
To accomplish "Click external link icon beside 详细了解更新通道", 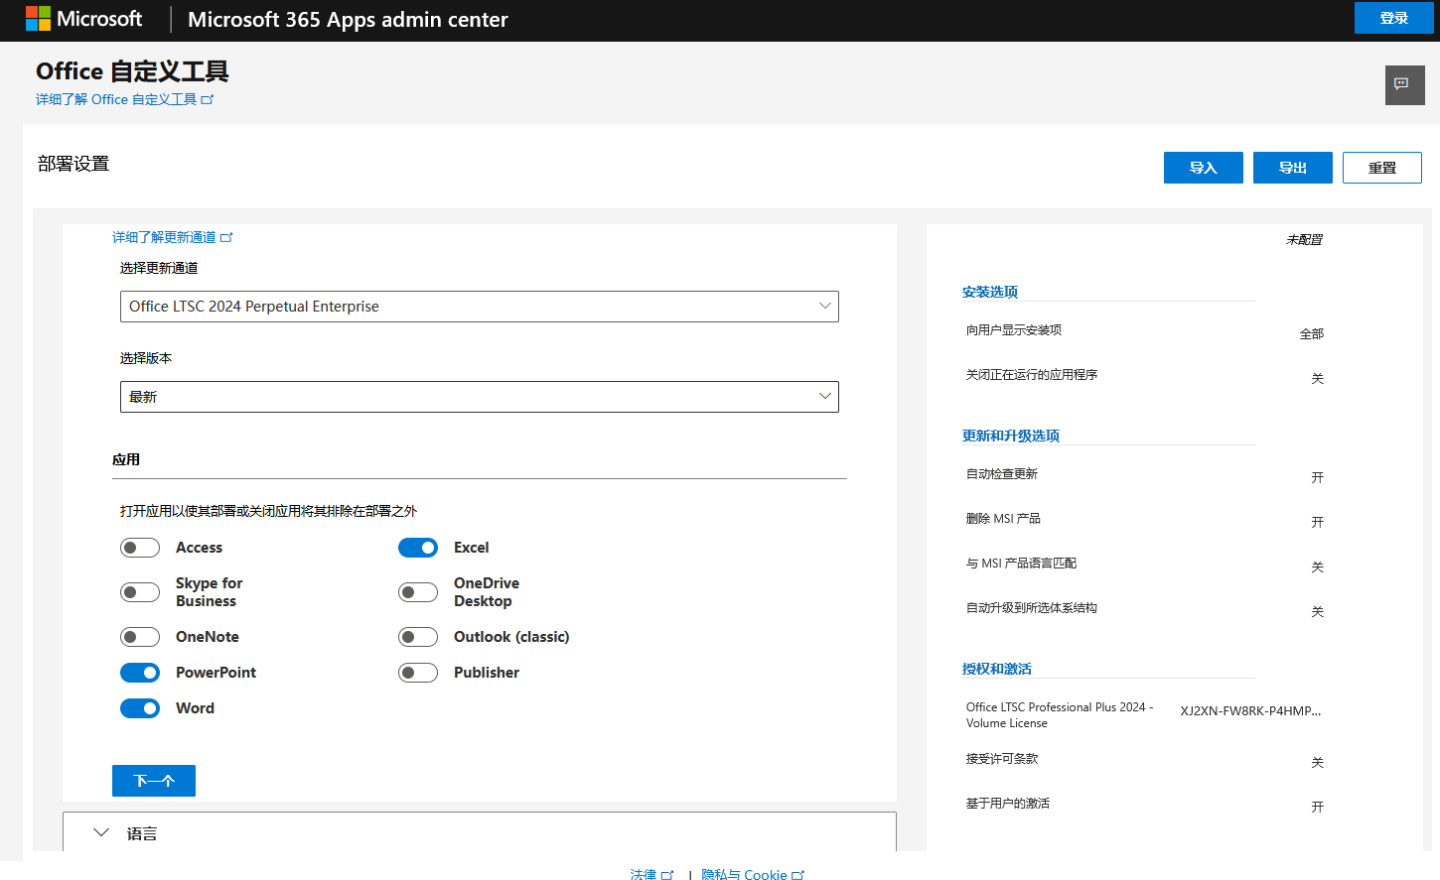I will [226, 237].
